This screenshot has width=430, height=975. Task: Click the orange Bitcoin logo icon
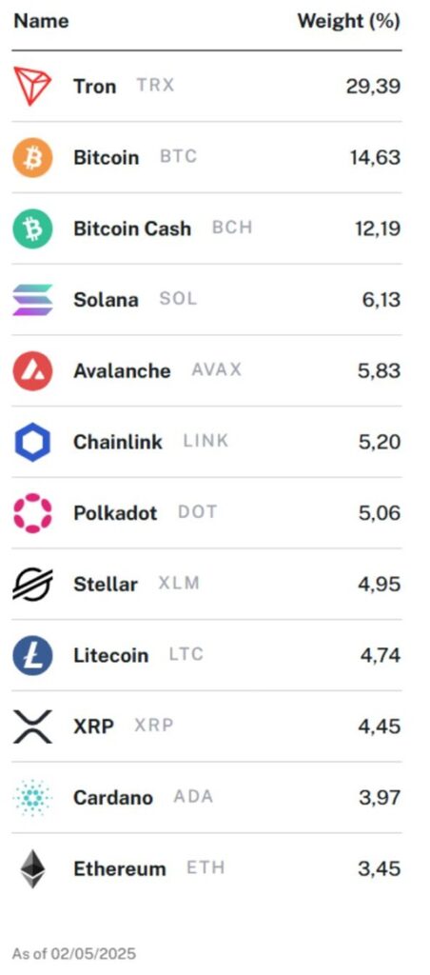click(x=32, y=157)
